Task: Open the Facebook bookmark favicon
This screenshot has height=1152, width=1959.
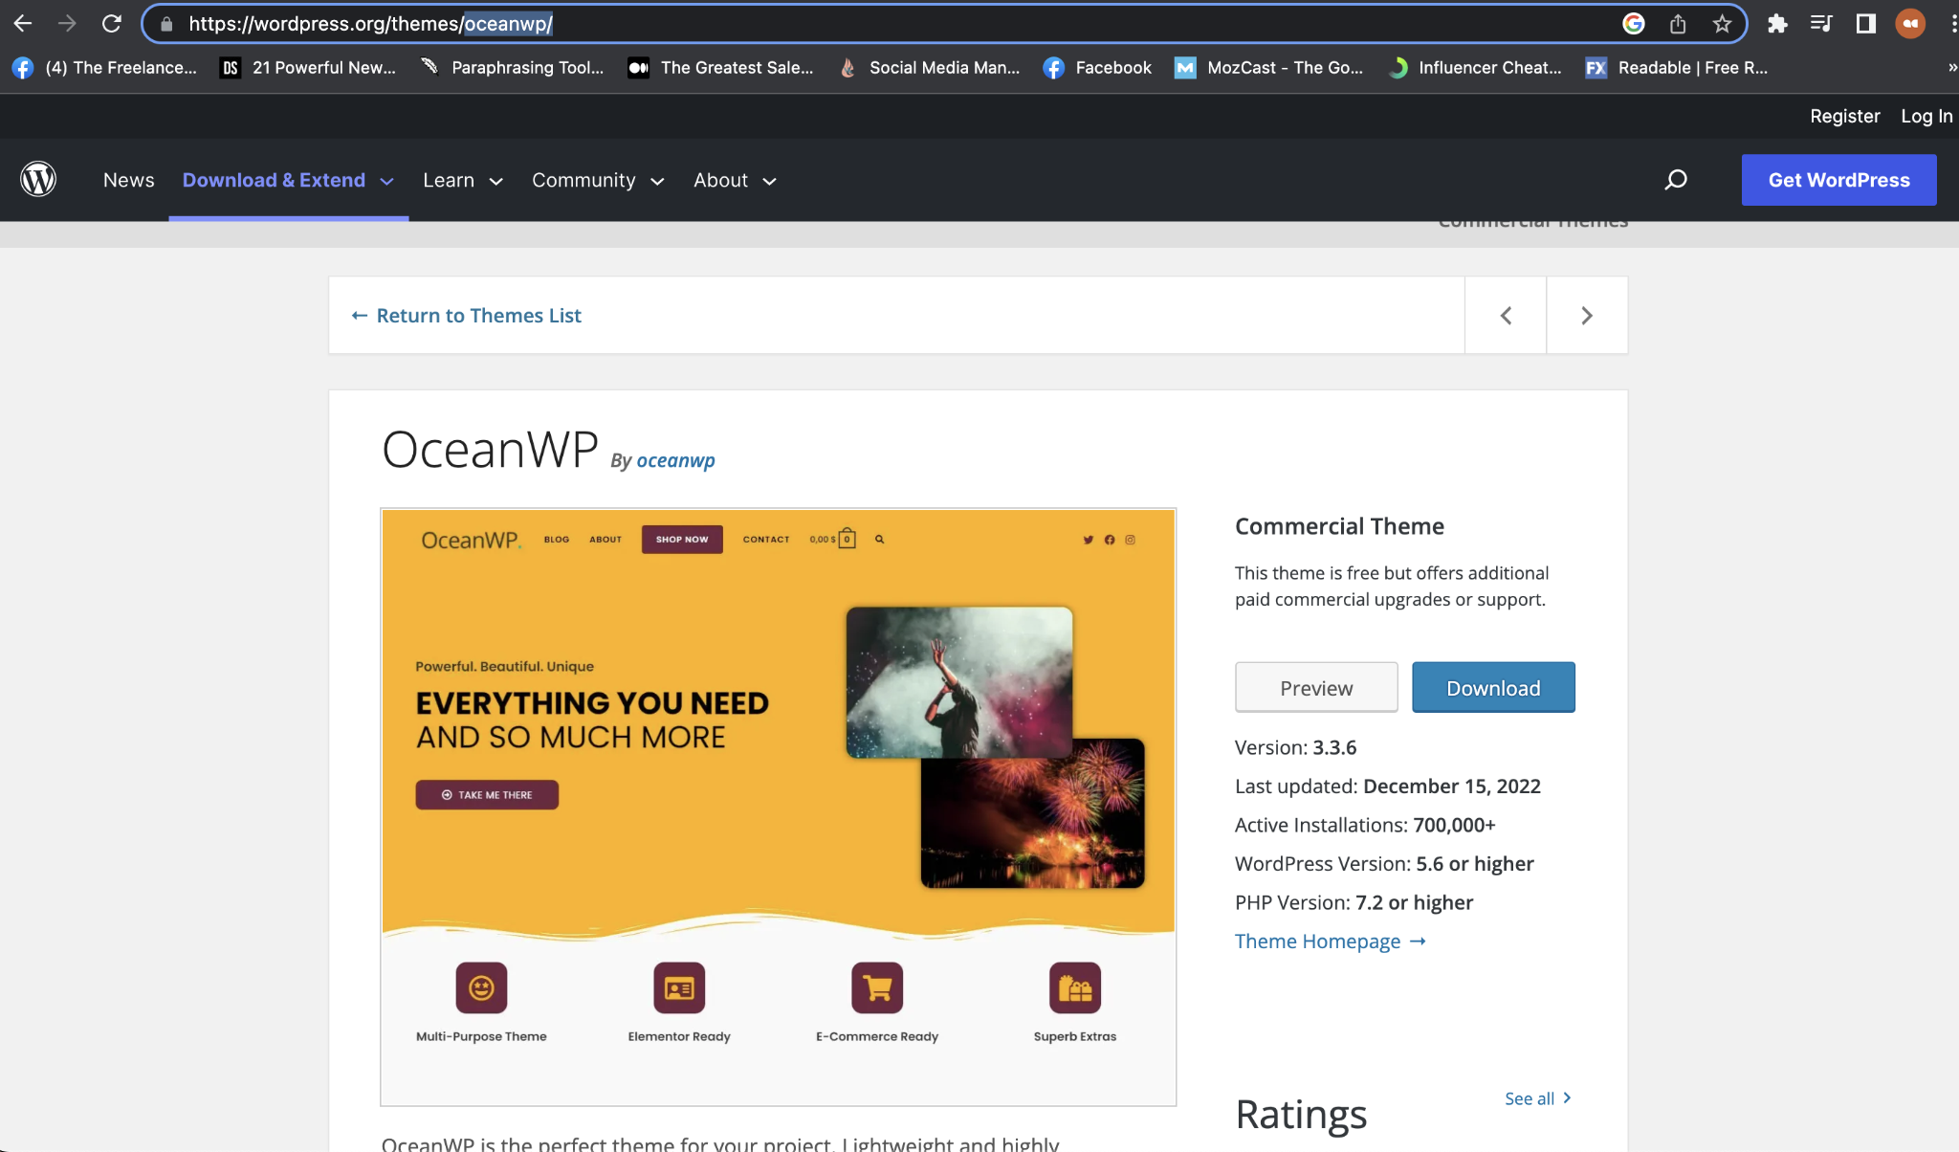Action: coord(1052,67)
